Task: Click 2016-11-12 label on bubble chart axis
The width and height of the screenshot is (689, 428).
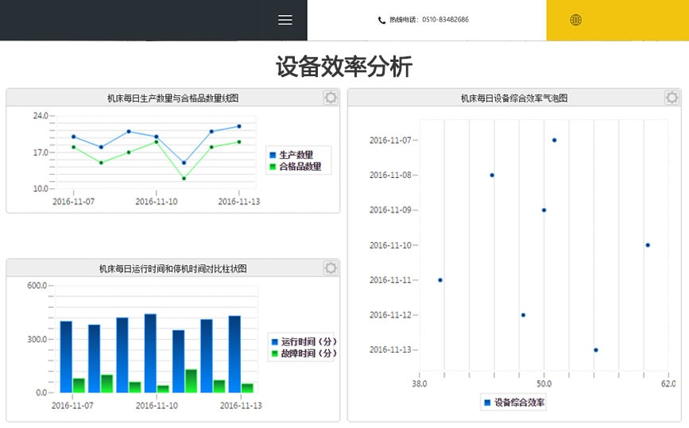Action: [390, 315]
